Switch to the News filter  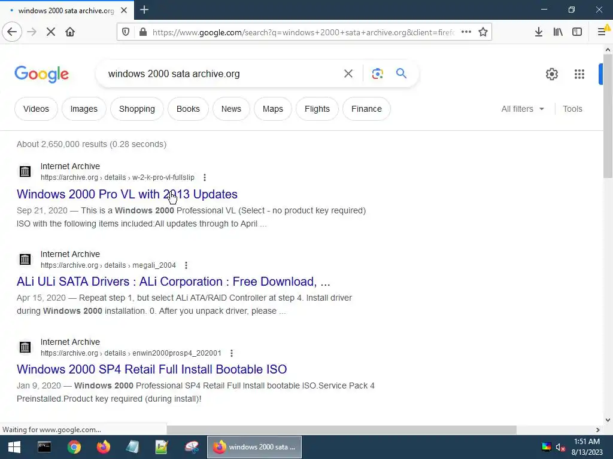click(231, 109)
